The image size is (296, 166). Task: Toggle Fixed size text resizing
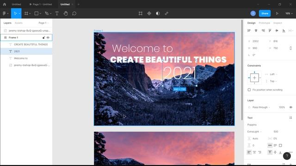pos(280,145)
